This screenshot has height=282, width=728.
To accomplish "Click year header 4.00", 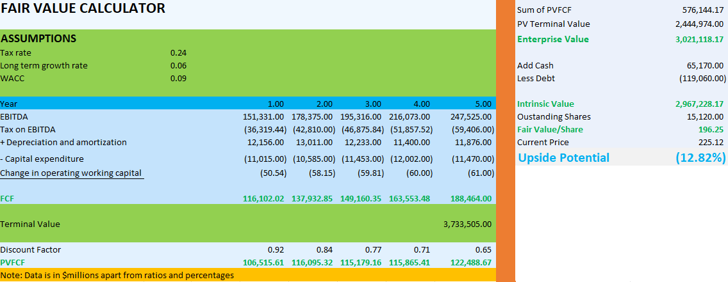I will (422, 104).
